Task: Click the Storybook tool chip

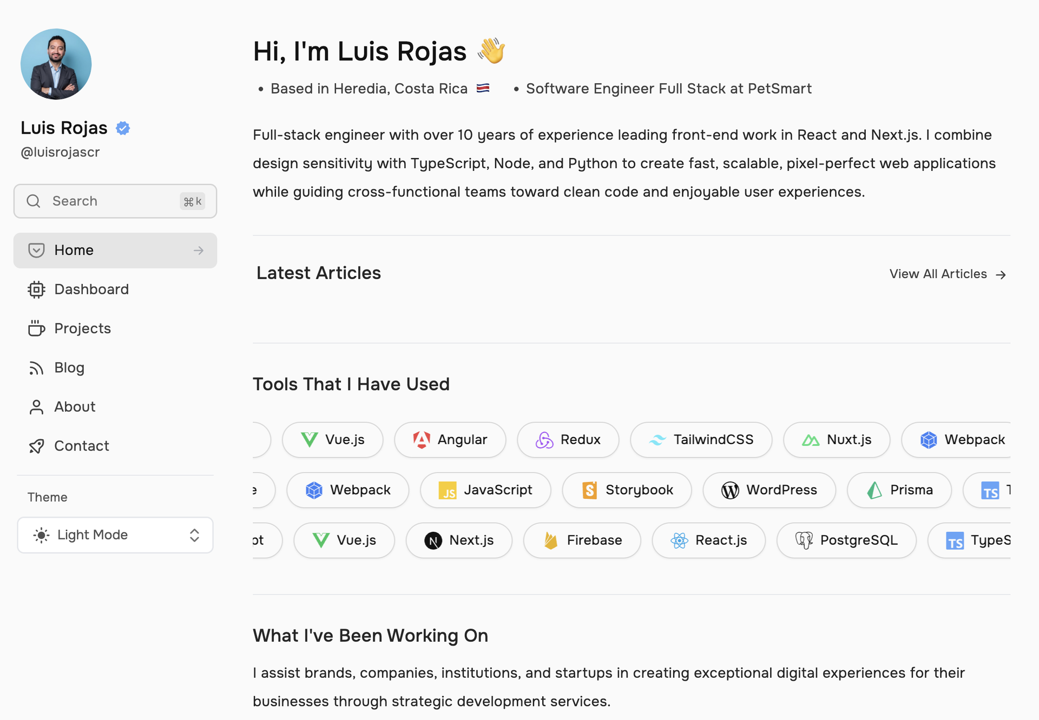Action: pyautogui.click(x=627, y=490)
